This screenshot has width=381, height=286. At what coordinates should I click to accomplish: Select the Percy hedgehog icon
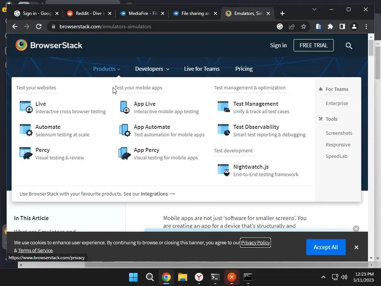[x=26, y=153]
